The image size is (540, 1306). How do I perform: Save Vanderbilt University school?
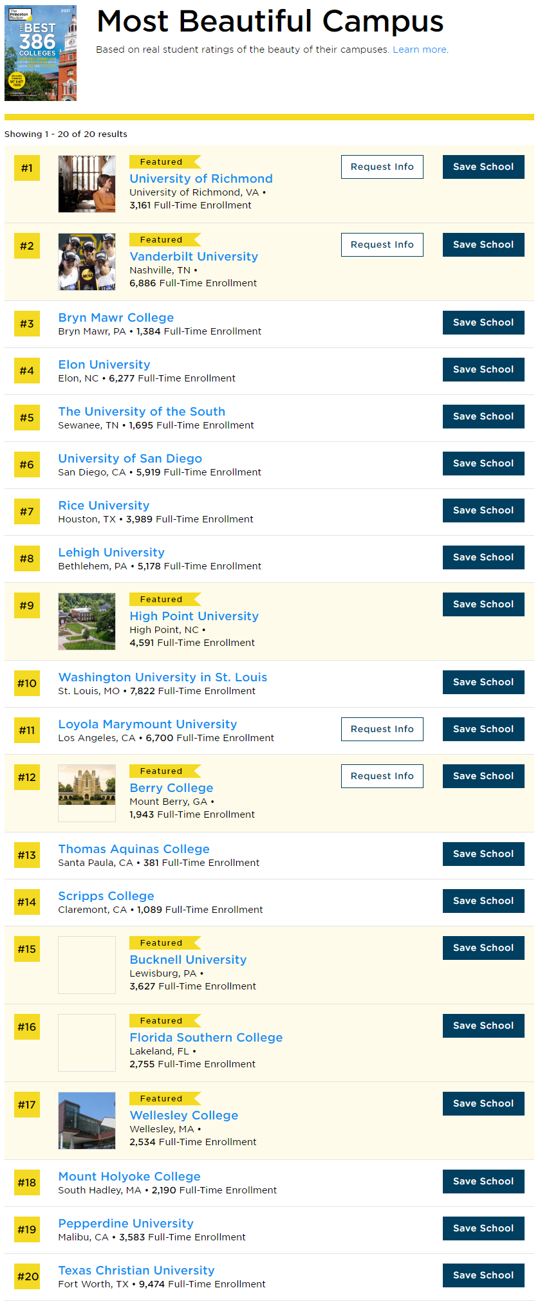[483, 244]
